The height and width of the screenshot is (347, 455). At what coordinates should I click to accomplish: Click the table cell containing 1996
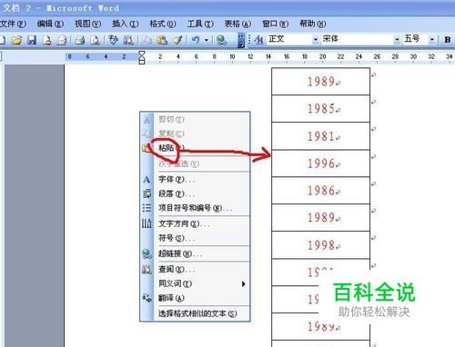pos(320,164)
